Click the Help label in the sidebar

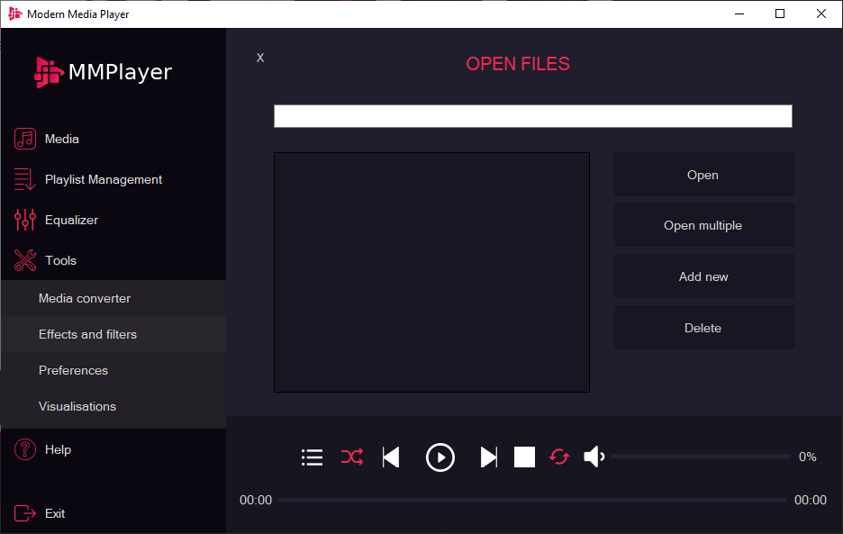(x=58, y=449)
